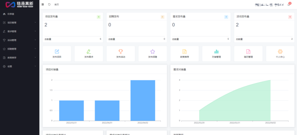297x135 pixels.
Task: Click total count 5 in 需求发布量 card
Action: click(x=228, y=39)
